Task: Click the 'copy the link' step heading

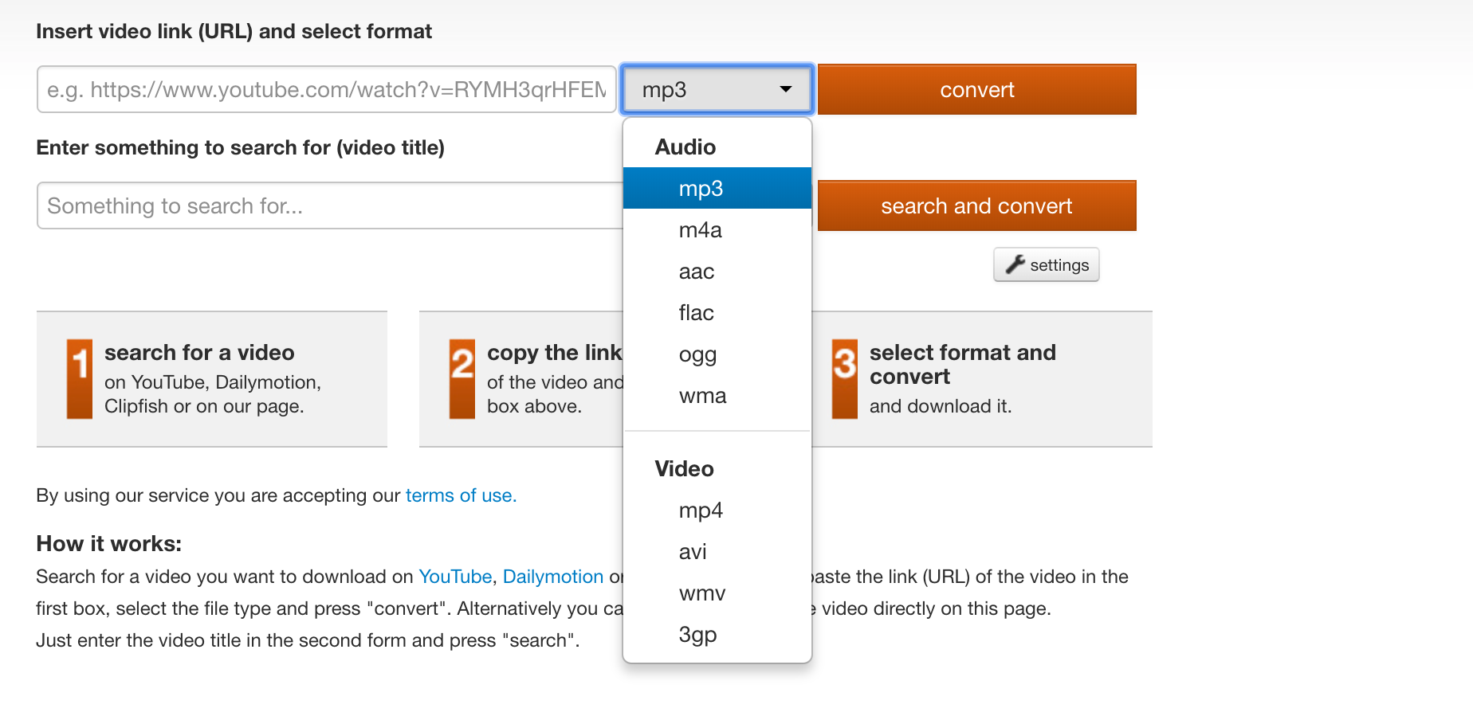Action: tap(554, 352)
